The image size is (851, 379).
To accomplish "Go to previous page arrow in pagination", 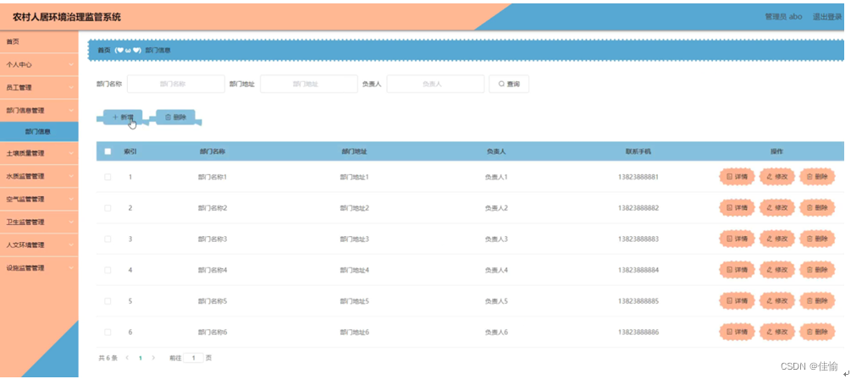I will pyautogui.click(x=127, y=359).
